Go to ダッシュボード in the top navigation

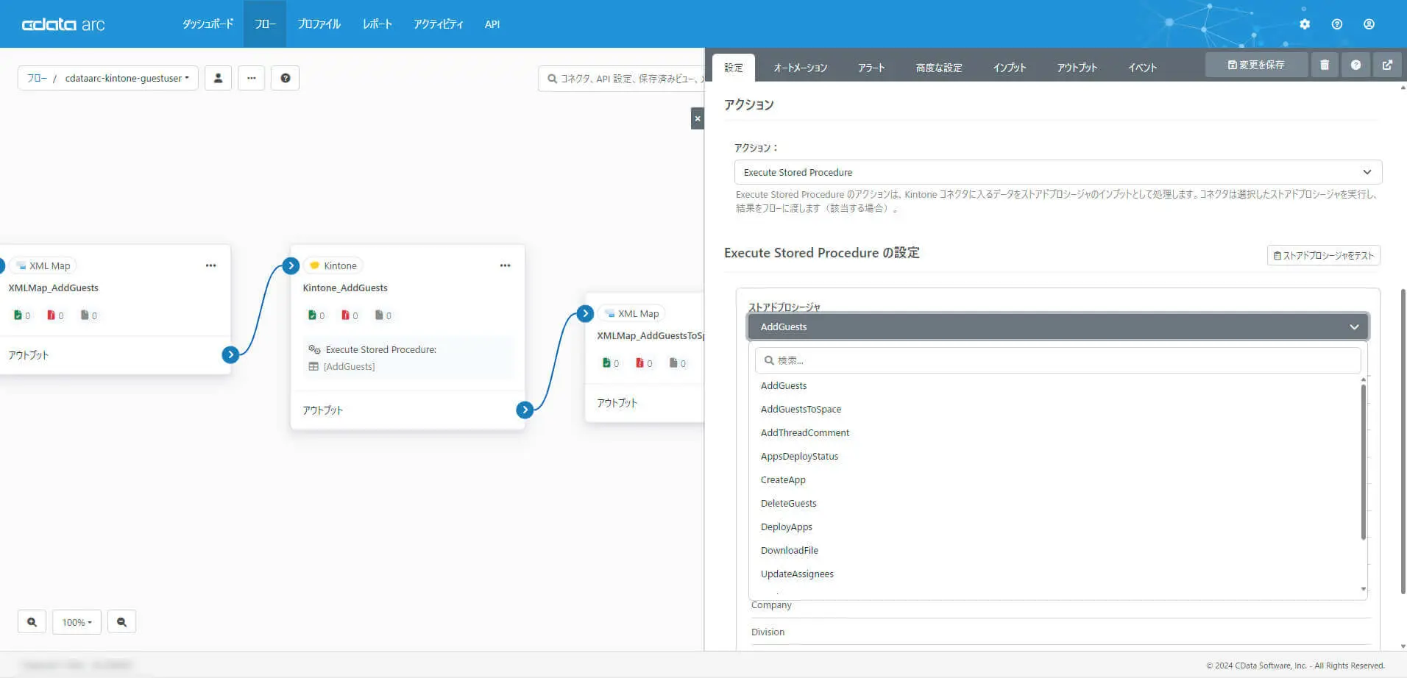point(208,24)
